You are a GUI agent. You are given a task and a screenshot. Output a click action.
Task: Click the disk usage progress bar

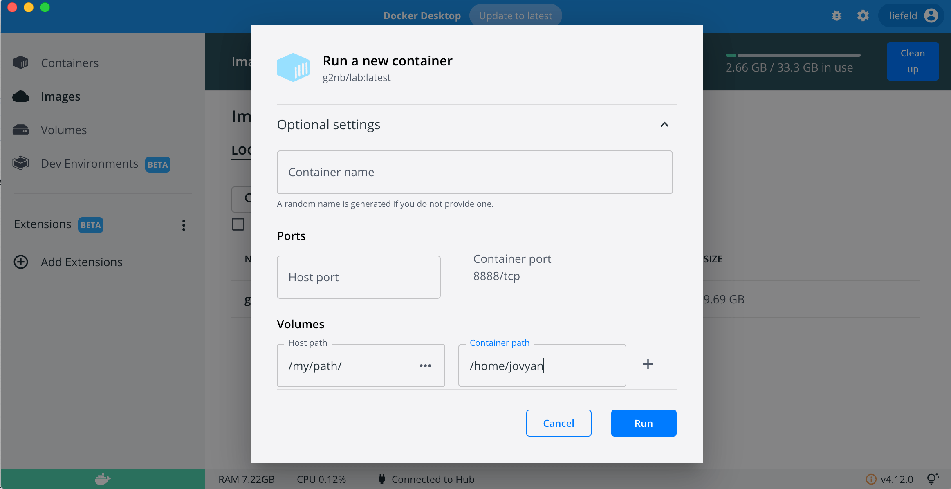(x=793, y=55)
